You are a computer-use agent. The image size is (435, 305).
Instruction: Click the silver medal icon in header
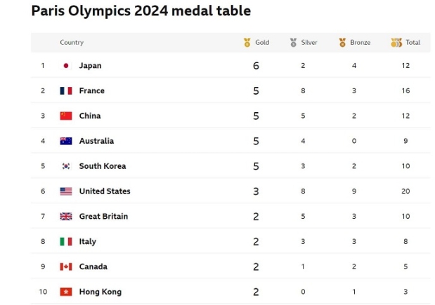293,43
